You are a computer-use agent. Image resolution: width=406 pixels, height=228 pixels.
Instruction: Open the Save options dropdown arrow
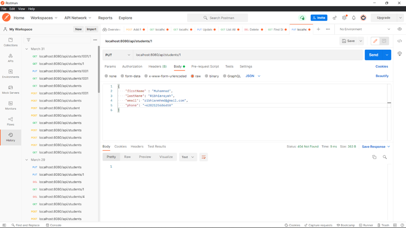click(x=361, y=41)
